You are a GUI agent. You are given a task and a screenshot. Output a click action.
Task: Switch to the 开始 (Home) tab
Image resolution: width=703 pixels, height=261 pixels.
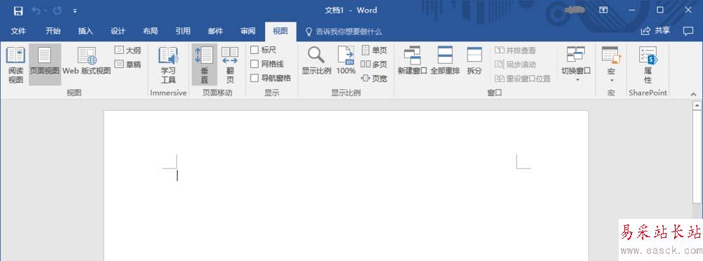tap(53, 31)
